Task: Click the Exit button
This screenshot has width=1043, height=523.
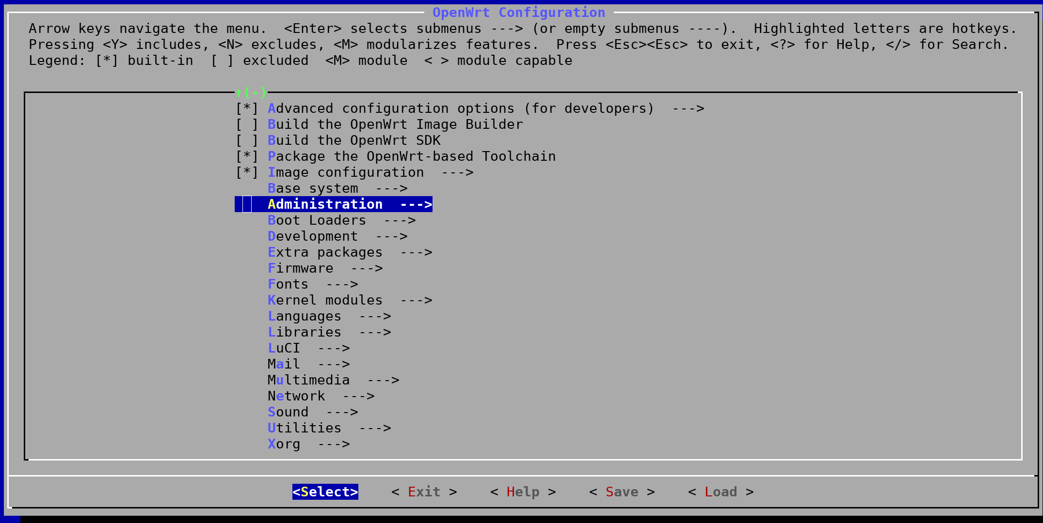Action: pos(424,492)
